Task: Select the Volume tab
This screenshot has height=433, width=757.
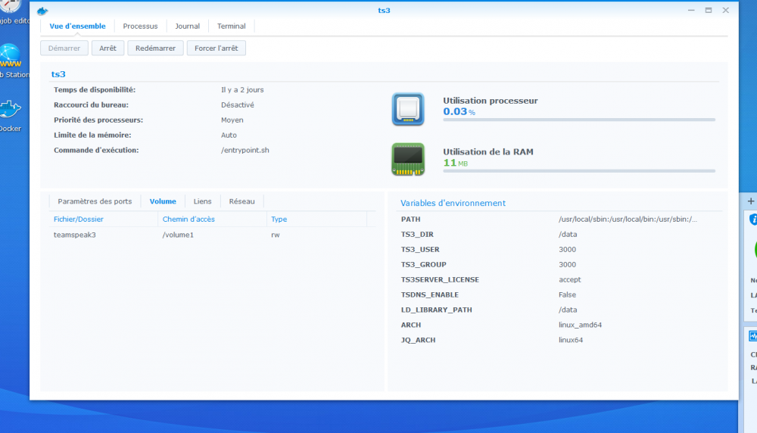Action: point(163,201)
